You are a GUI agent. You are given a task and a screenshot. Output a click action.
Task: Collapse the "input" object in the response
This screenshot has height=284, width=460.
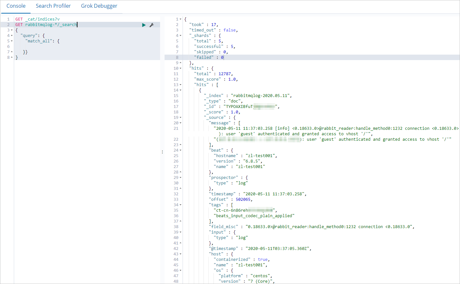(181, 232)
